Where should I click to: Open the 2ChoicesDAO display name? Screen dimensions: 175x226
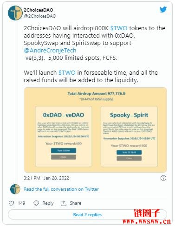[x=39, y=10]
